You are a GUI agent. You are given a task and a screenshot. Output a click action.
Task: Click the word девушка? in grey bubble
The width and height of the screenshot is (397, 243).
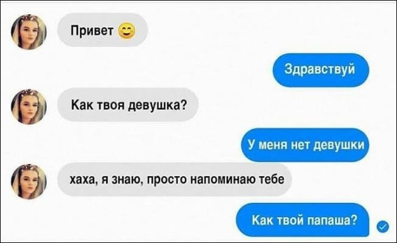[158, 105]
